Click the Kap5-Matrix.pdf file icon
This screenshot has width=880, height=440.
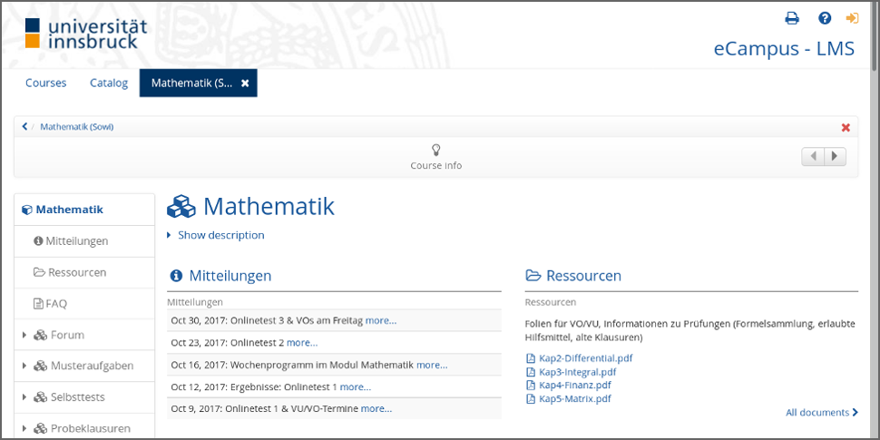coord(531,399)
